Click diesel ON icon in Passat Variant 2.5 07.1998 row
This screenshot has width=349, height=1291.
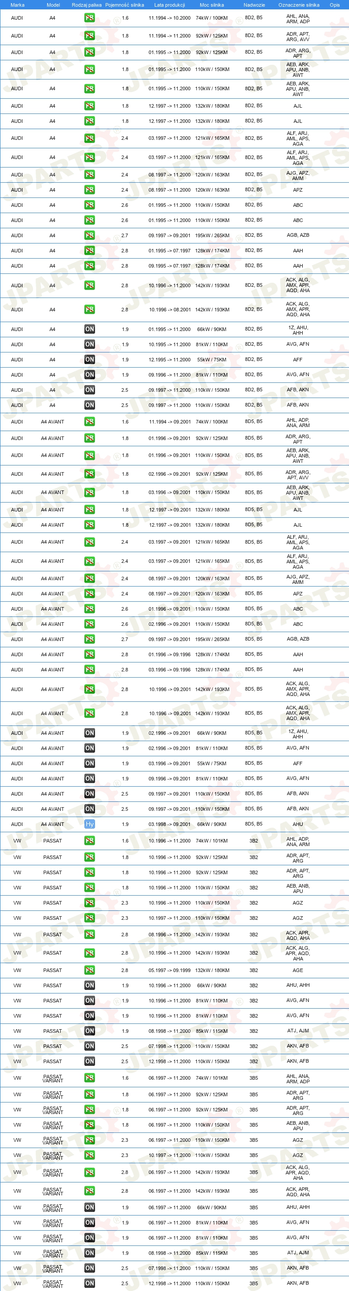tap(89, 1269)
